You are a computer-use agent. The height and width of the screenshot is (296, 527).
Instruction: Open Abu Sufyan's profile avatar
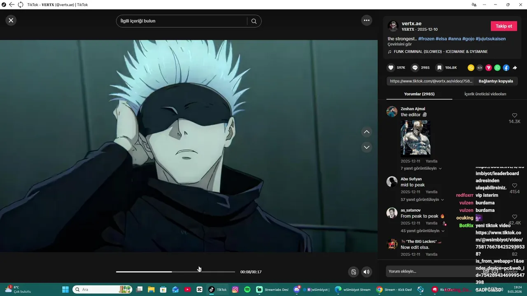392,182
